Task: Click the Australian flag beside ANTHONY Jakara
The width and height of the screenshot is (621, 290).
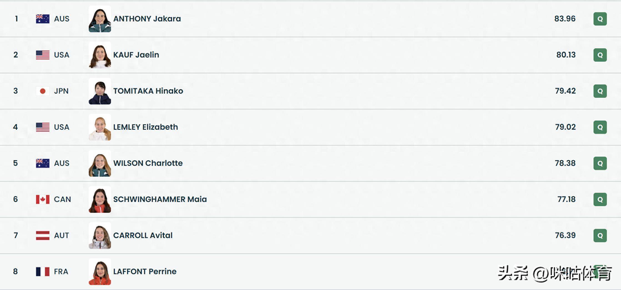Action: coord(43,19)
